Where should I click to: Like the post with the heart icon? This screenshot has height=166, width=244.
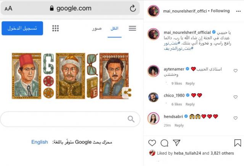click(x=152, y=143)
